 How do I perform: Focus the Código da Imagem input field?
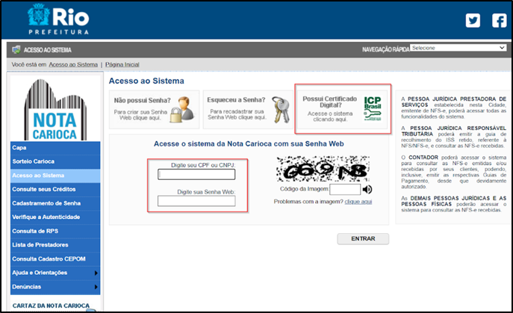[x=345, y=189]
